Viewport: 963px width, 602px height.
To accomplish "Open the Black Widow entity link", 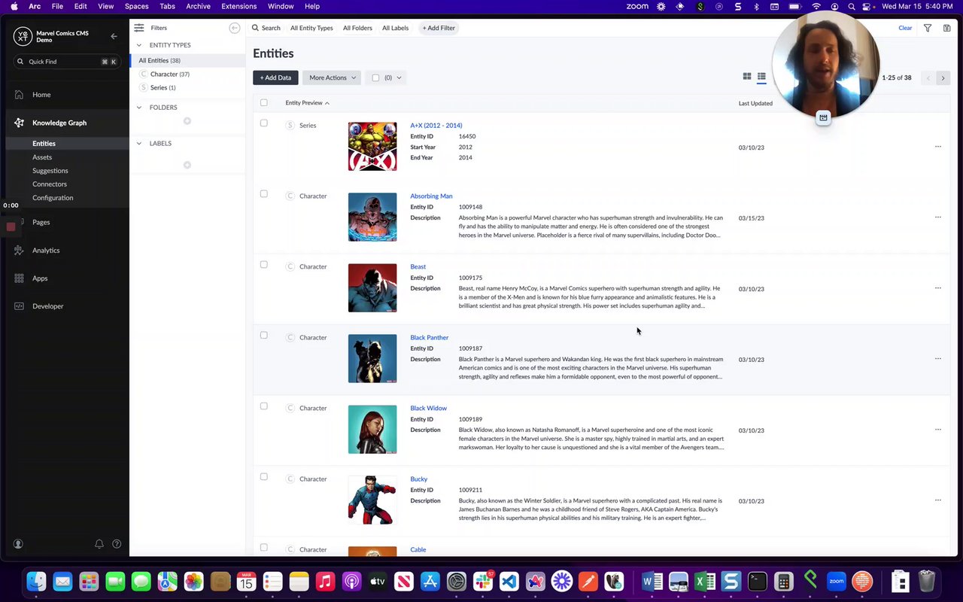I will point(428,408).
